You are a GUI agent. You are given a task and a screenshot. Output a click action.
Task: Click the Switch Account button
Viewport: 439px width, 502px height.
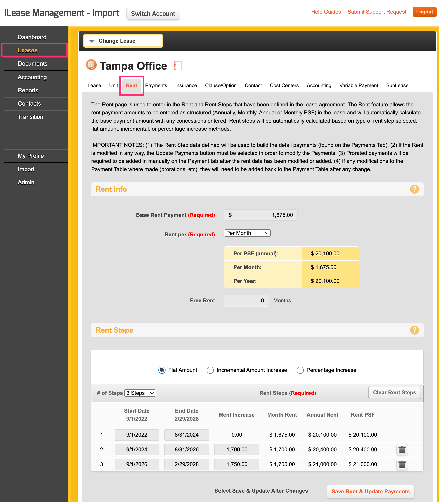coord(153,14)
